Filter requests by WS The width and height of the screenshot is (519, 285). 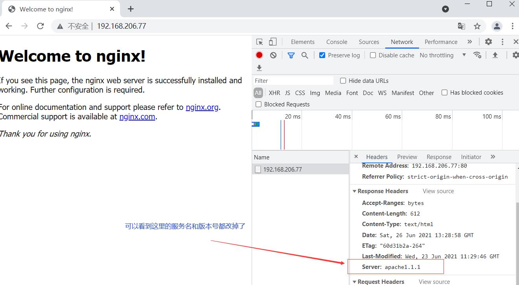click(x=382, y=93)
